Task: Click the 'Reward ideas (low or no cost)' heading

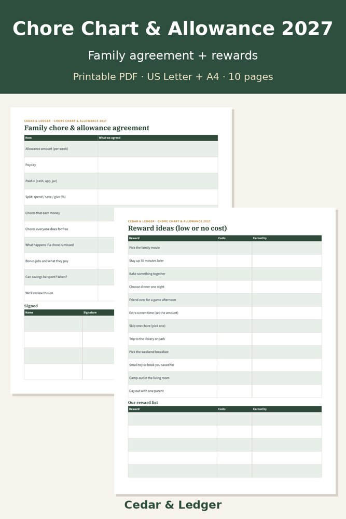Action: click(x=177, y=228)
